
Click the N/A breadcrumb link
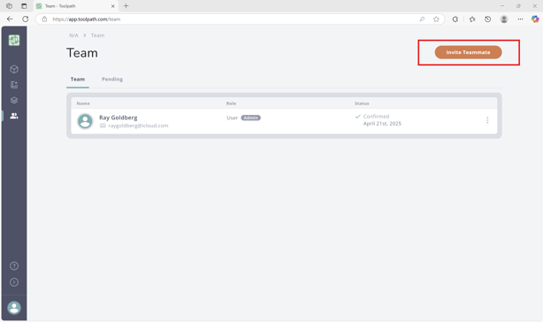(x=73, y=35)
